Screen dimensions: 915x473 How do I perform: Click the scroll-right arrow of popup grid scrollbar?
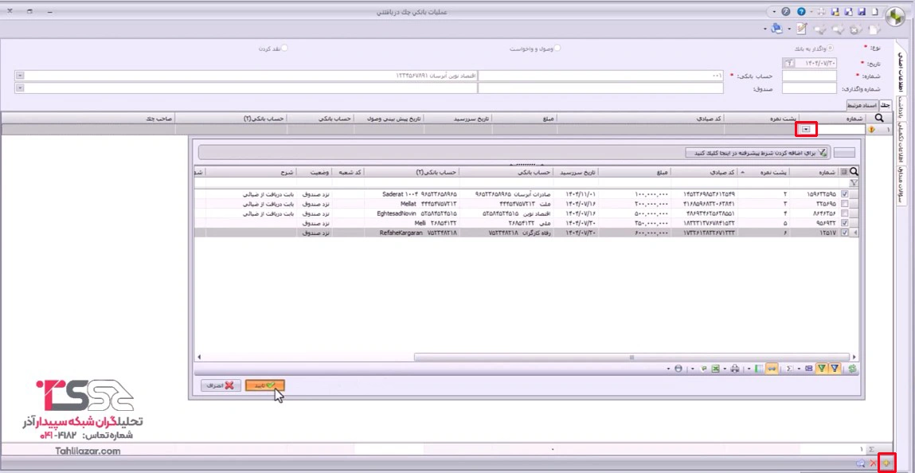(854, 357)
